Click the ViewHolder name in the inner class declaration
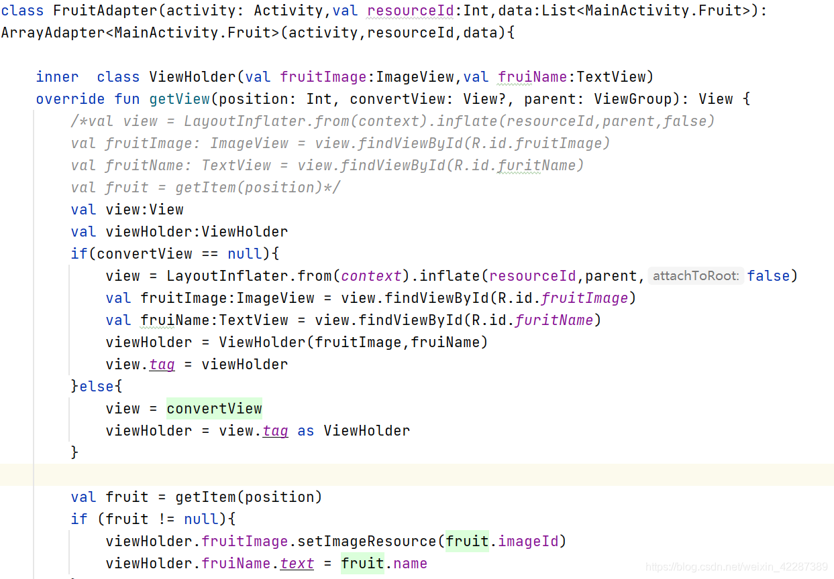Viewport: 834px width, 579px height. tap(193, 77)
